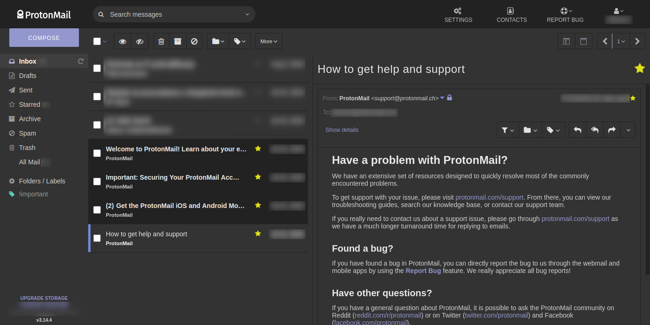
Task: Reply to the support email
Action: click(577, 130)
